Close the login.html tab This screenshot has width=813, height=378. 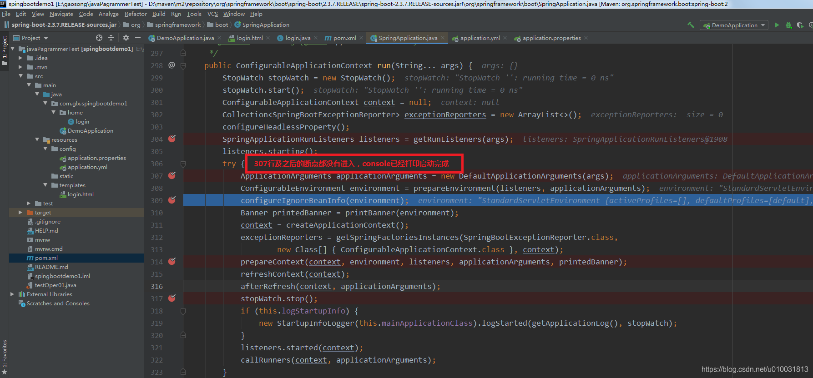tap(268, 38)
